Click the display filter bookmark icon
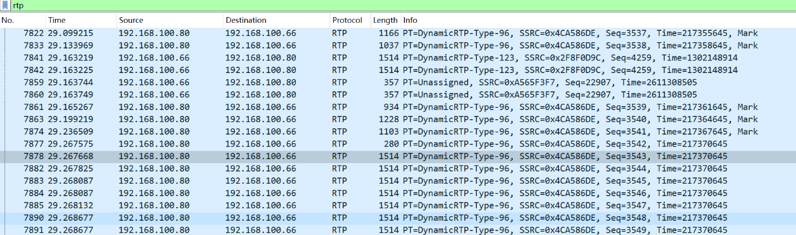 pos(6,5)
